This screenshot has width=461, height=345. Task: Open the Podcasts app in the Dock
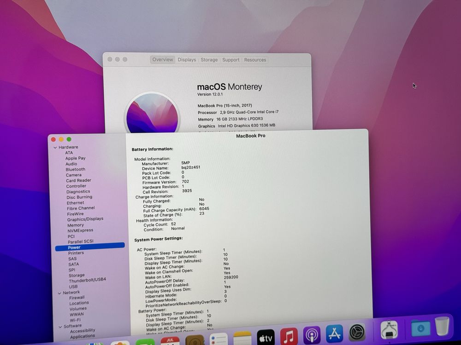point(312,335)
